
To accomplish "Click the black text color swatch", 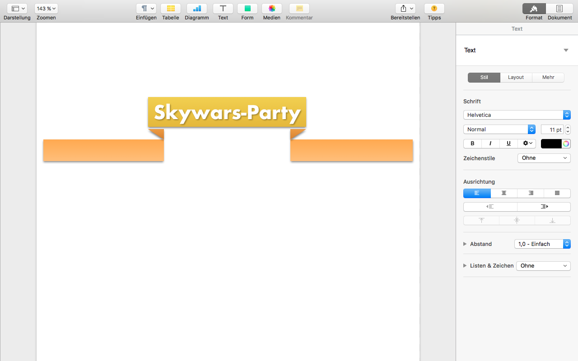I will click(551, 143).
